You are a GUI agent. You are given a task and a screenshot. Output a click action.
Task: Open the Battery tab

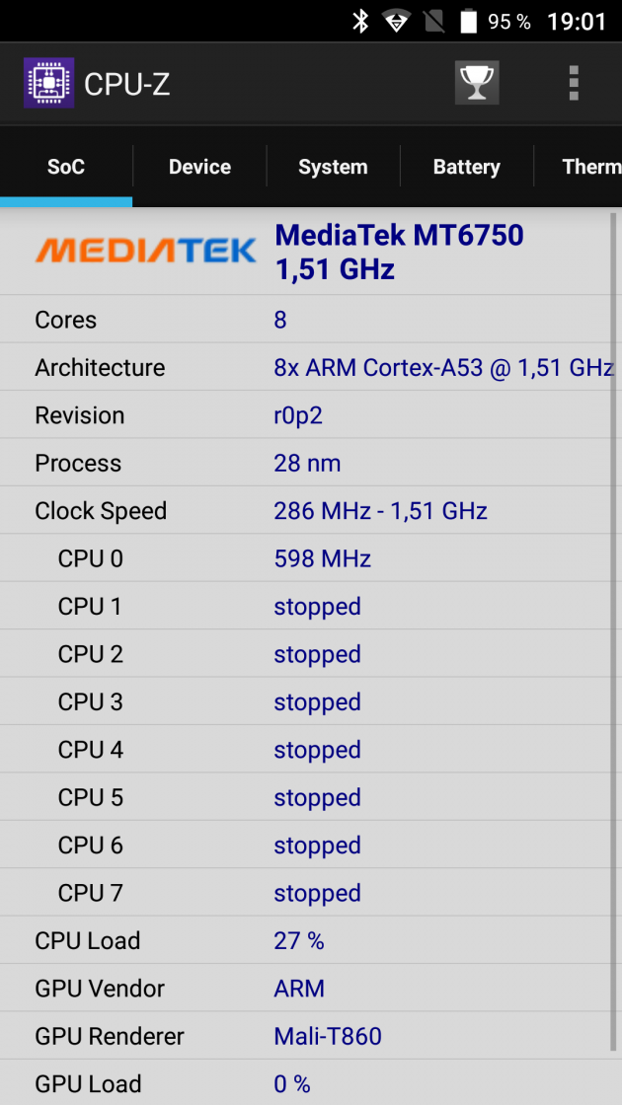(x=466, y=167)
